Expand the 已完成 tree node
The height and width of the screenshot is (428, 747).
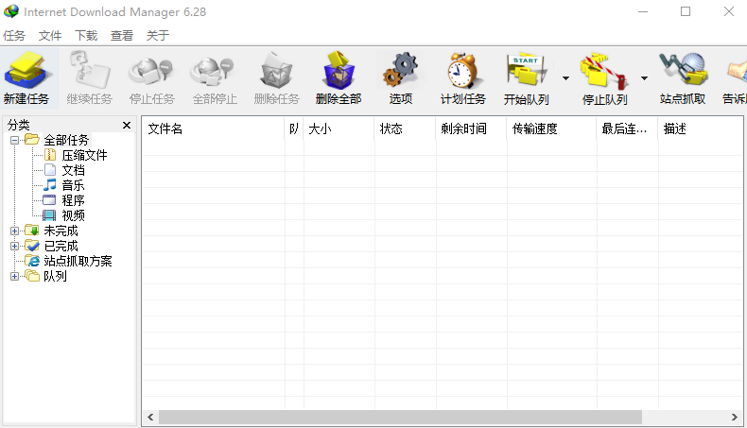[15, 247]
